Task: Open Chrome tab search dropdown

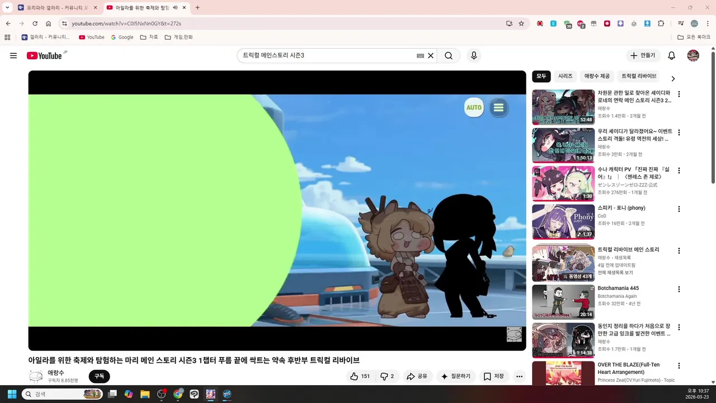Action: (7, 8)
